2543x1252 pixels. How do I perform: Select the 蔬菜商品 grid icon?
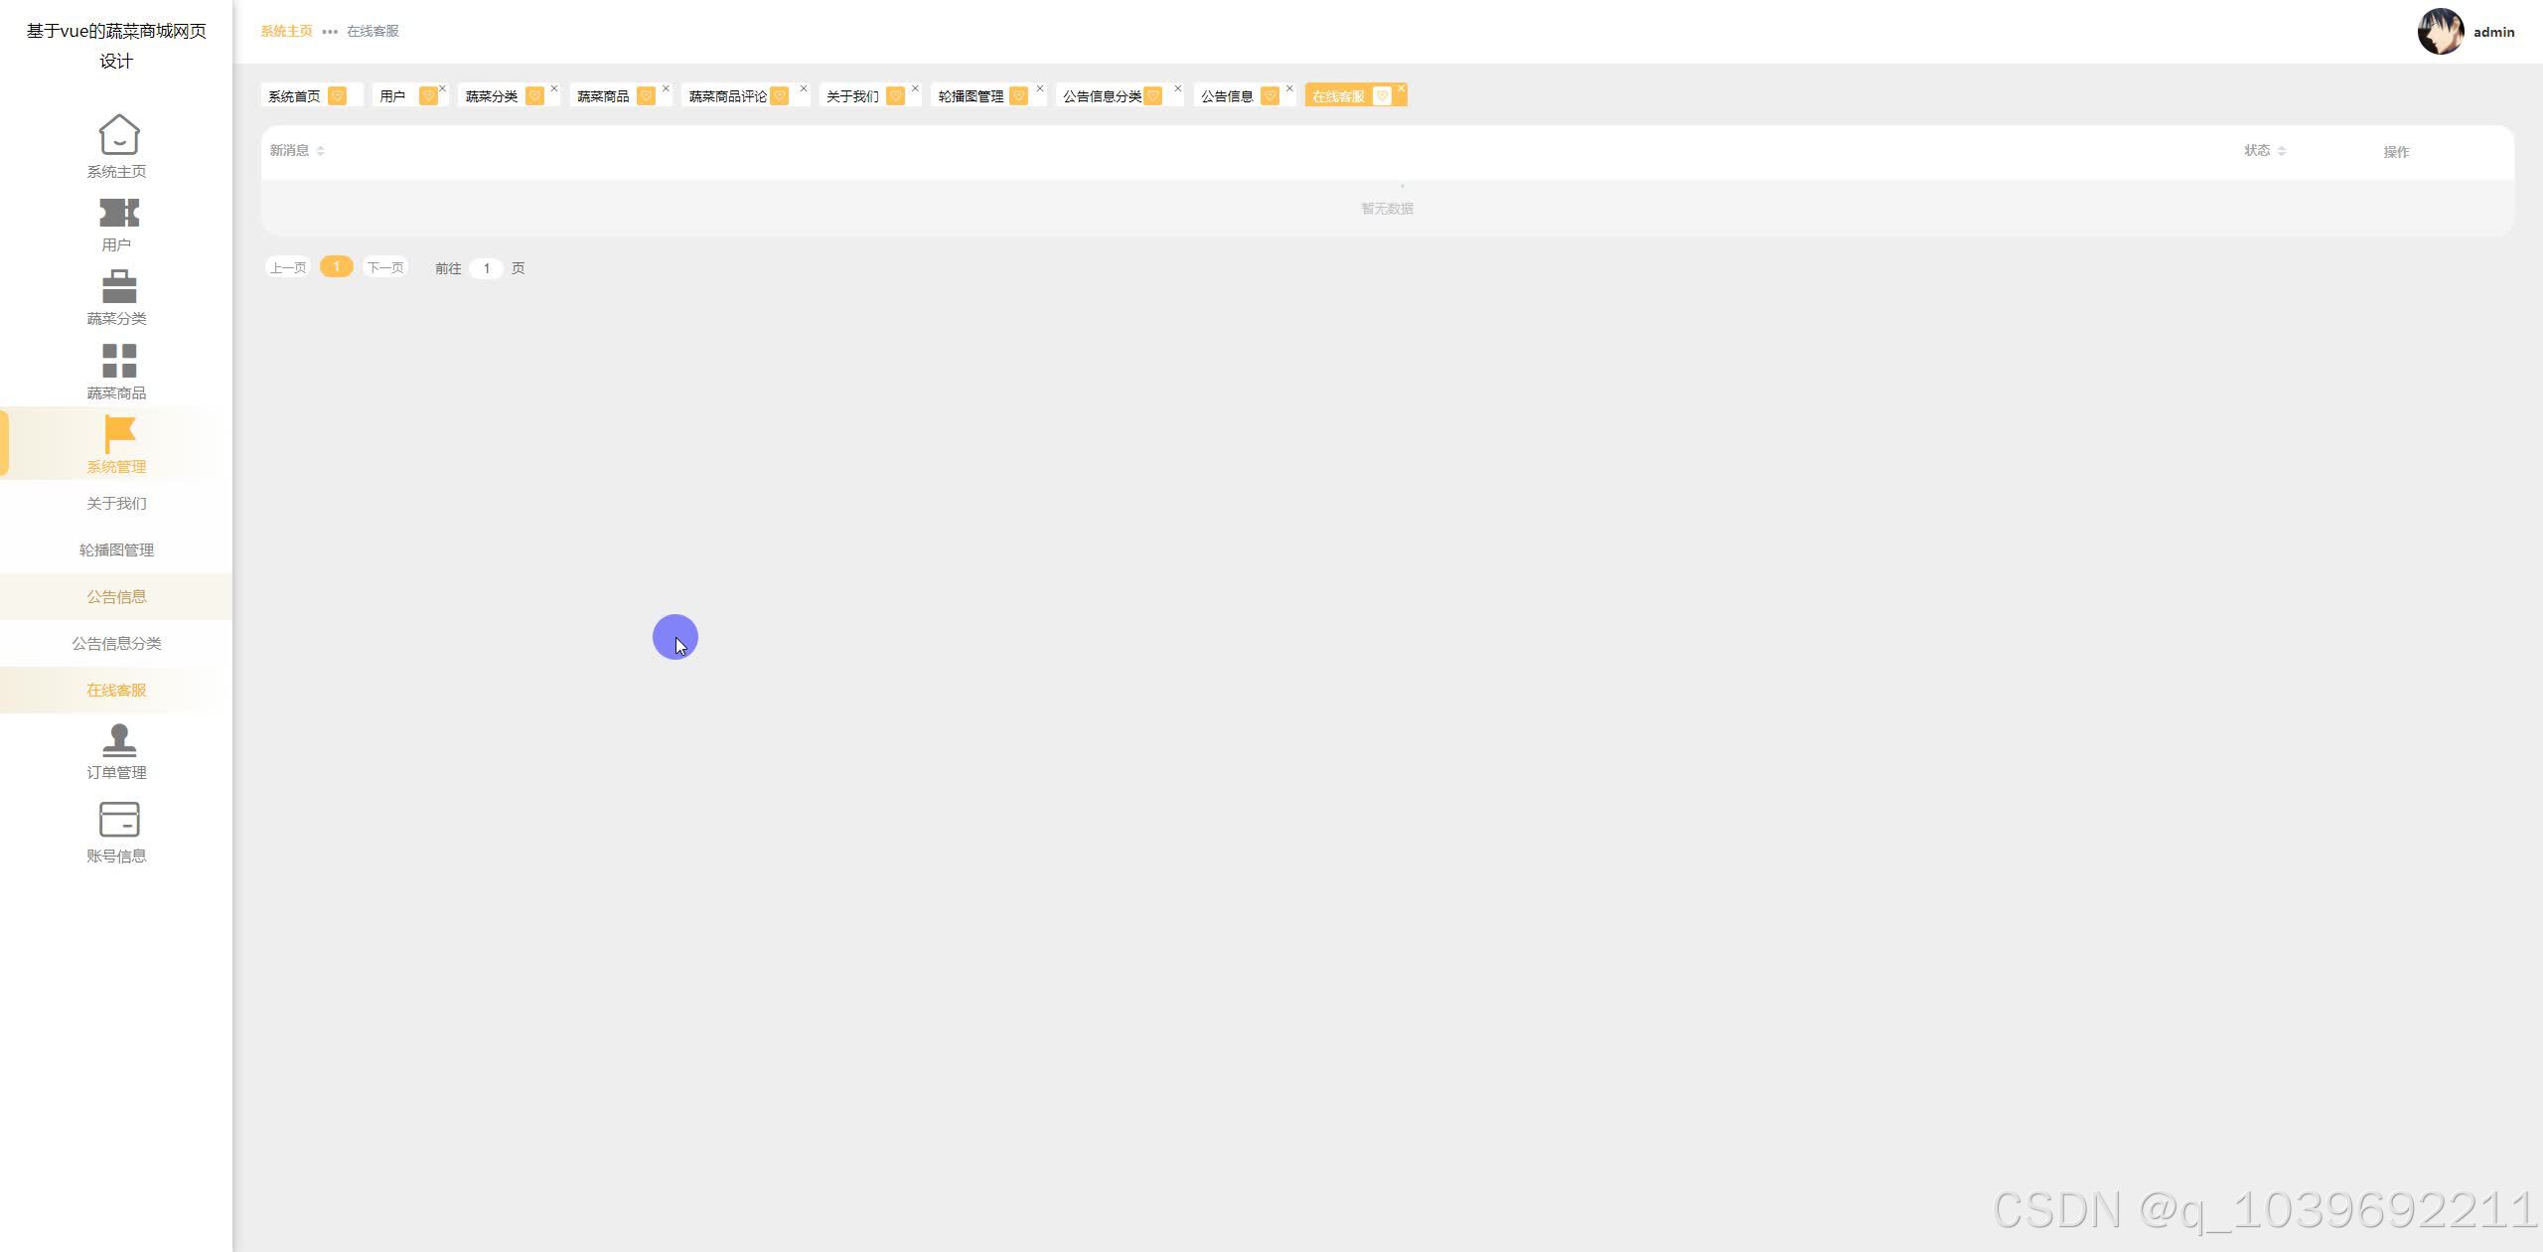click(x=118, y=361)
